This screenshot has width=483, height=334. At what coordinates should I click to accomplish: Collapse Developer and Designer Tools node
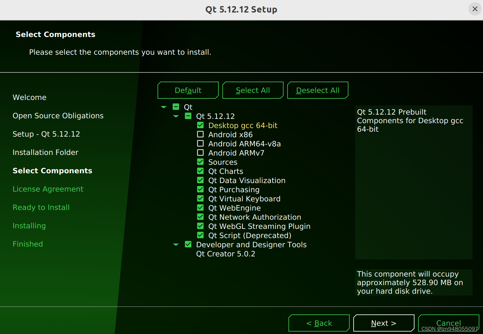pos(176,244)
